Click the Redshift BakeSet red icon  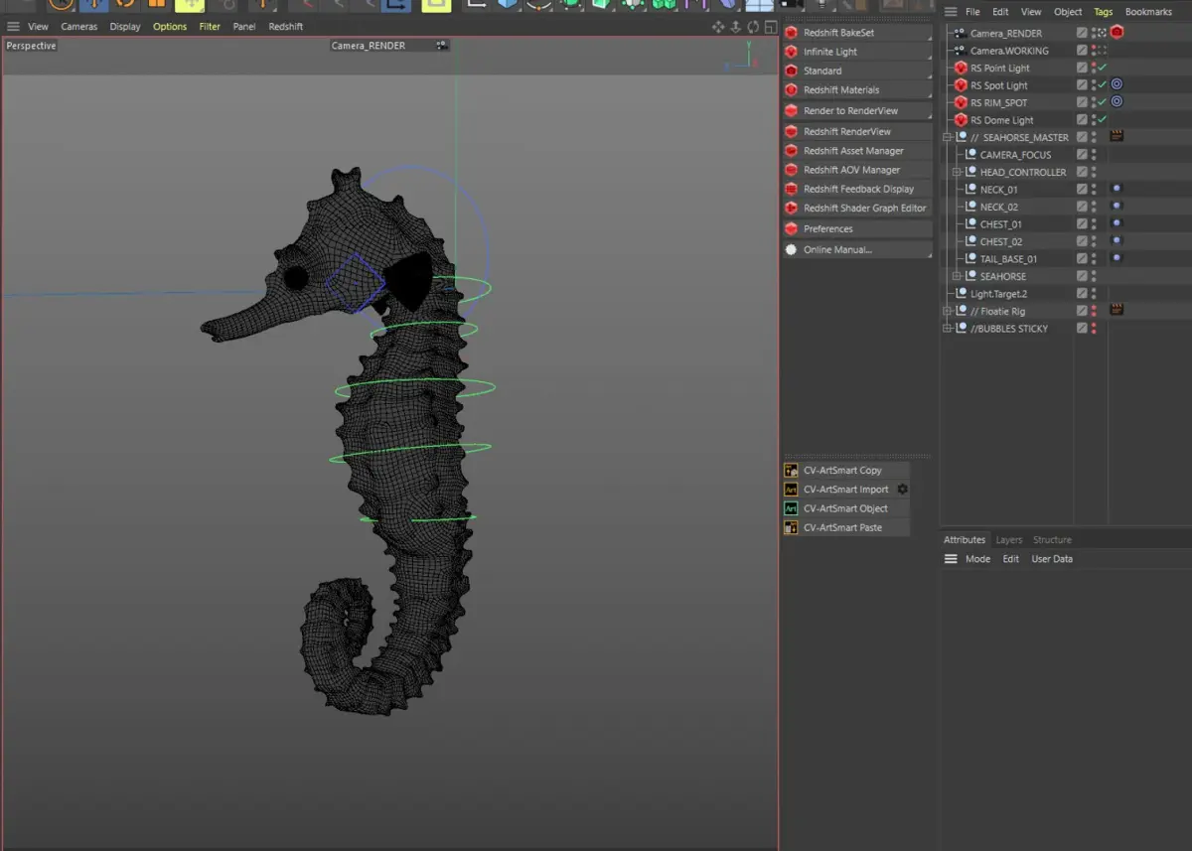tap(792, 33)
